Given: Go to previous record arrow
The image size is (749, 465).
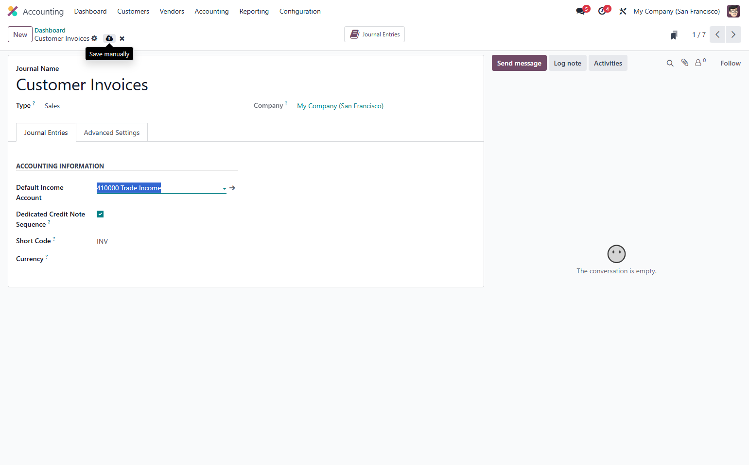Looking at the screenshot, I should coord(717,34).
